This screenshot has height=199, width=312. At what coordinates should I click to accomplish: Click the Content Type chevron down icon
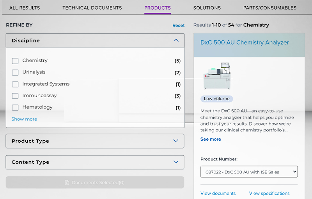coord(176,162)
